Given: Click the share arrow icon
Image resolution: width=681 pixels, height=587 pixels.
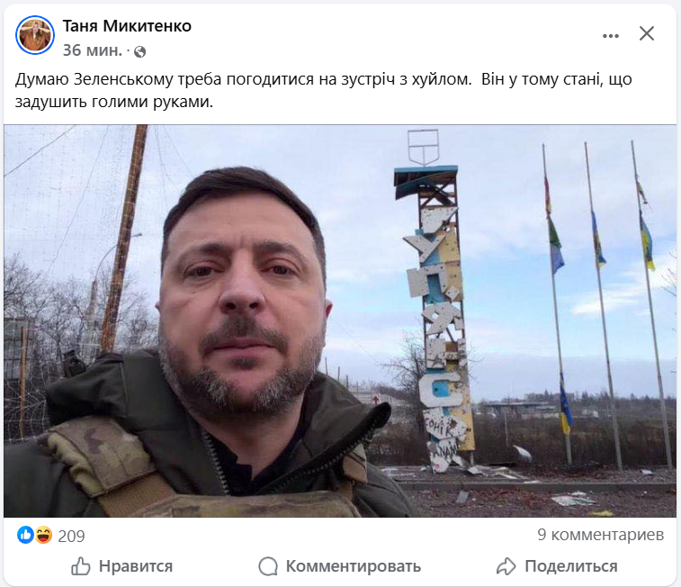Looking at the screenshot, I should [x=506, y=566].
